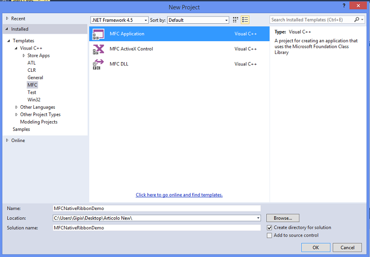Focus the Search Installed Templates box
The width and height of the screenshot is (370, 257).
[311, 19]
